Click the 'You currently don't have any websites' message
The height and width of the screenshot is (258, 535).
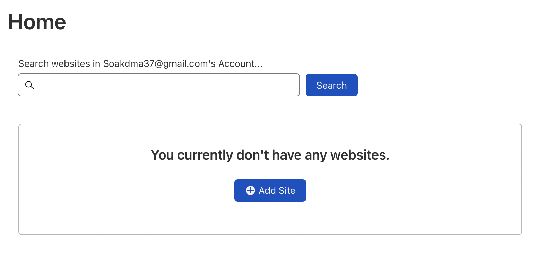270,155
